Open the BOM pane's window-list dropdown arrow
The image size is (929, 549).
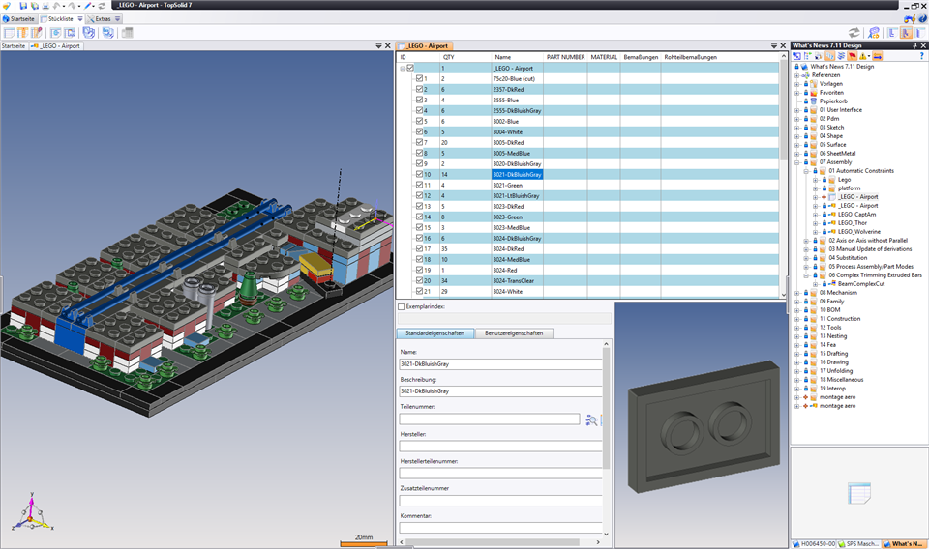pyautogui.click(x=774, y=45)
